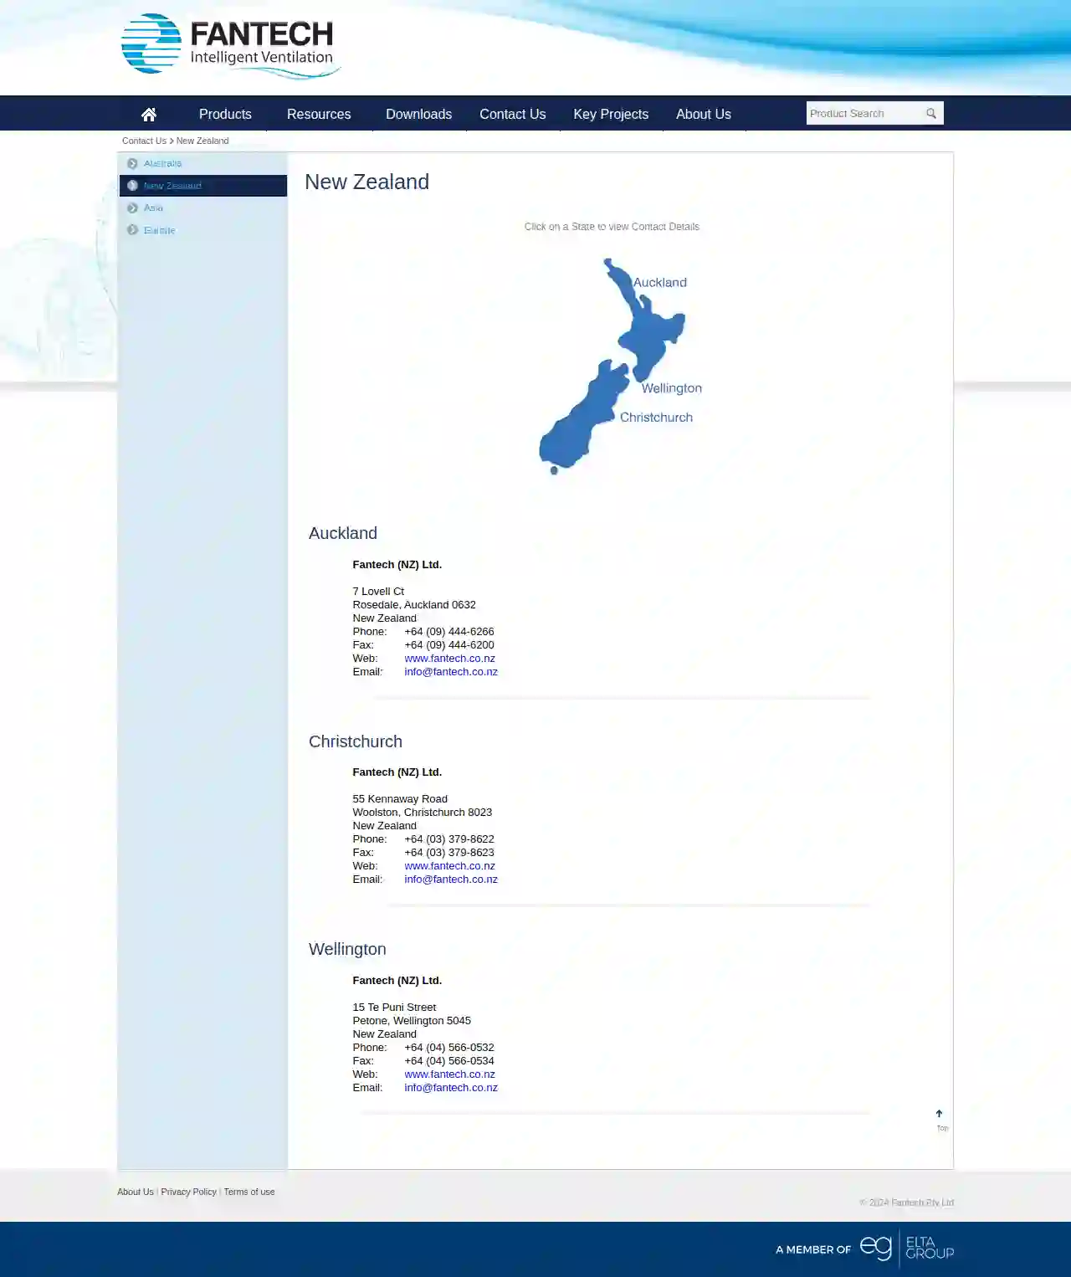The width and height of the screenshot is (1071, 1277).
Task: Jump to top with the arrow icon
Action: click(x=940, y=1114)
